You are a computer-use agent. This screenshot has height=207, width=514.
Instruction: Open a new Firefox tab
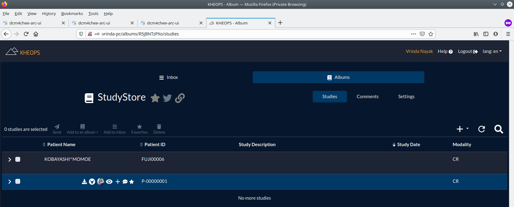(x=280, y=23)
